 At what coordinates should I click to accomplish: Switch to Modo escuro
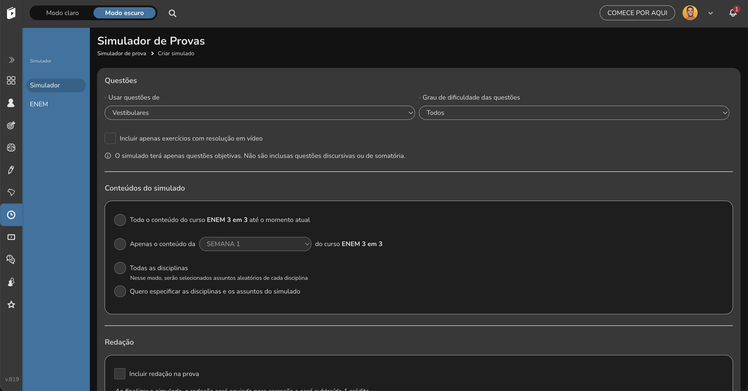tap(124, 13)
